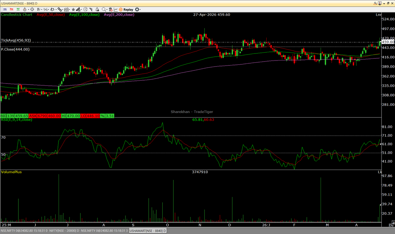Image resolution: width=395 pixels, height=234 pixels.
Task: Click the 81.00 RSI axis label
Action: click(387, 127)
